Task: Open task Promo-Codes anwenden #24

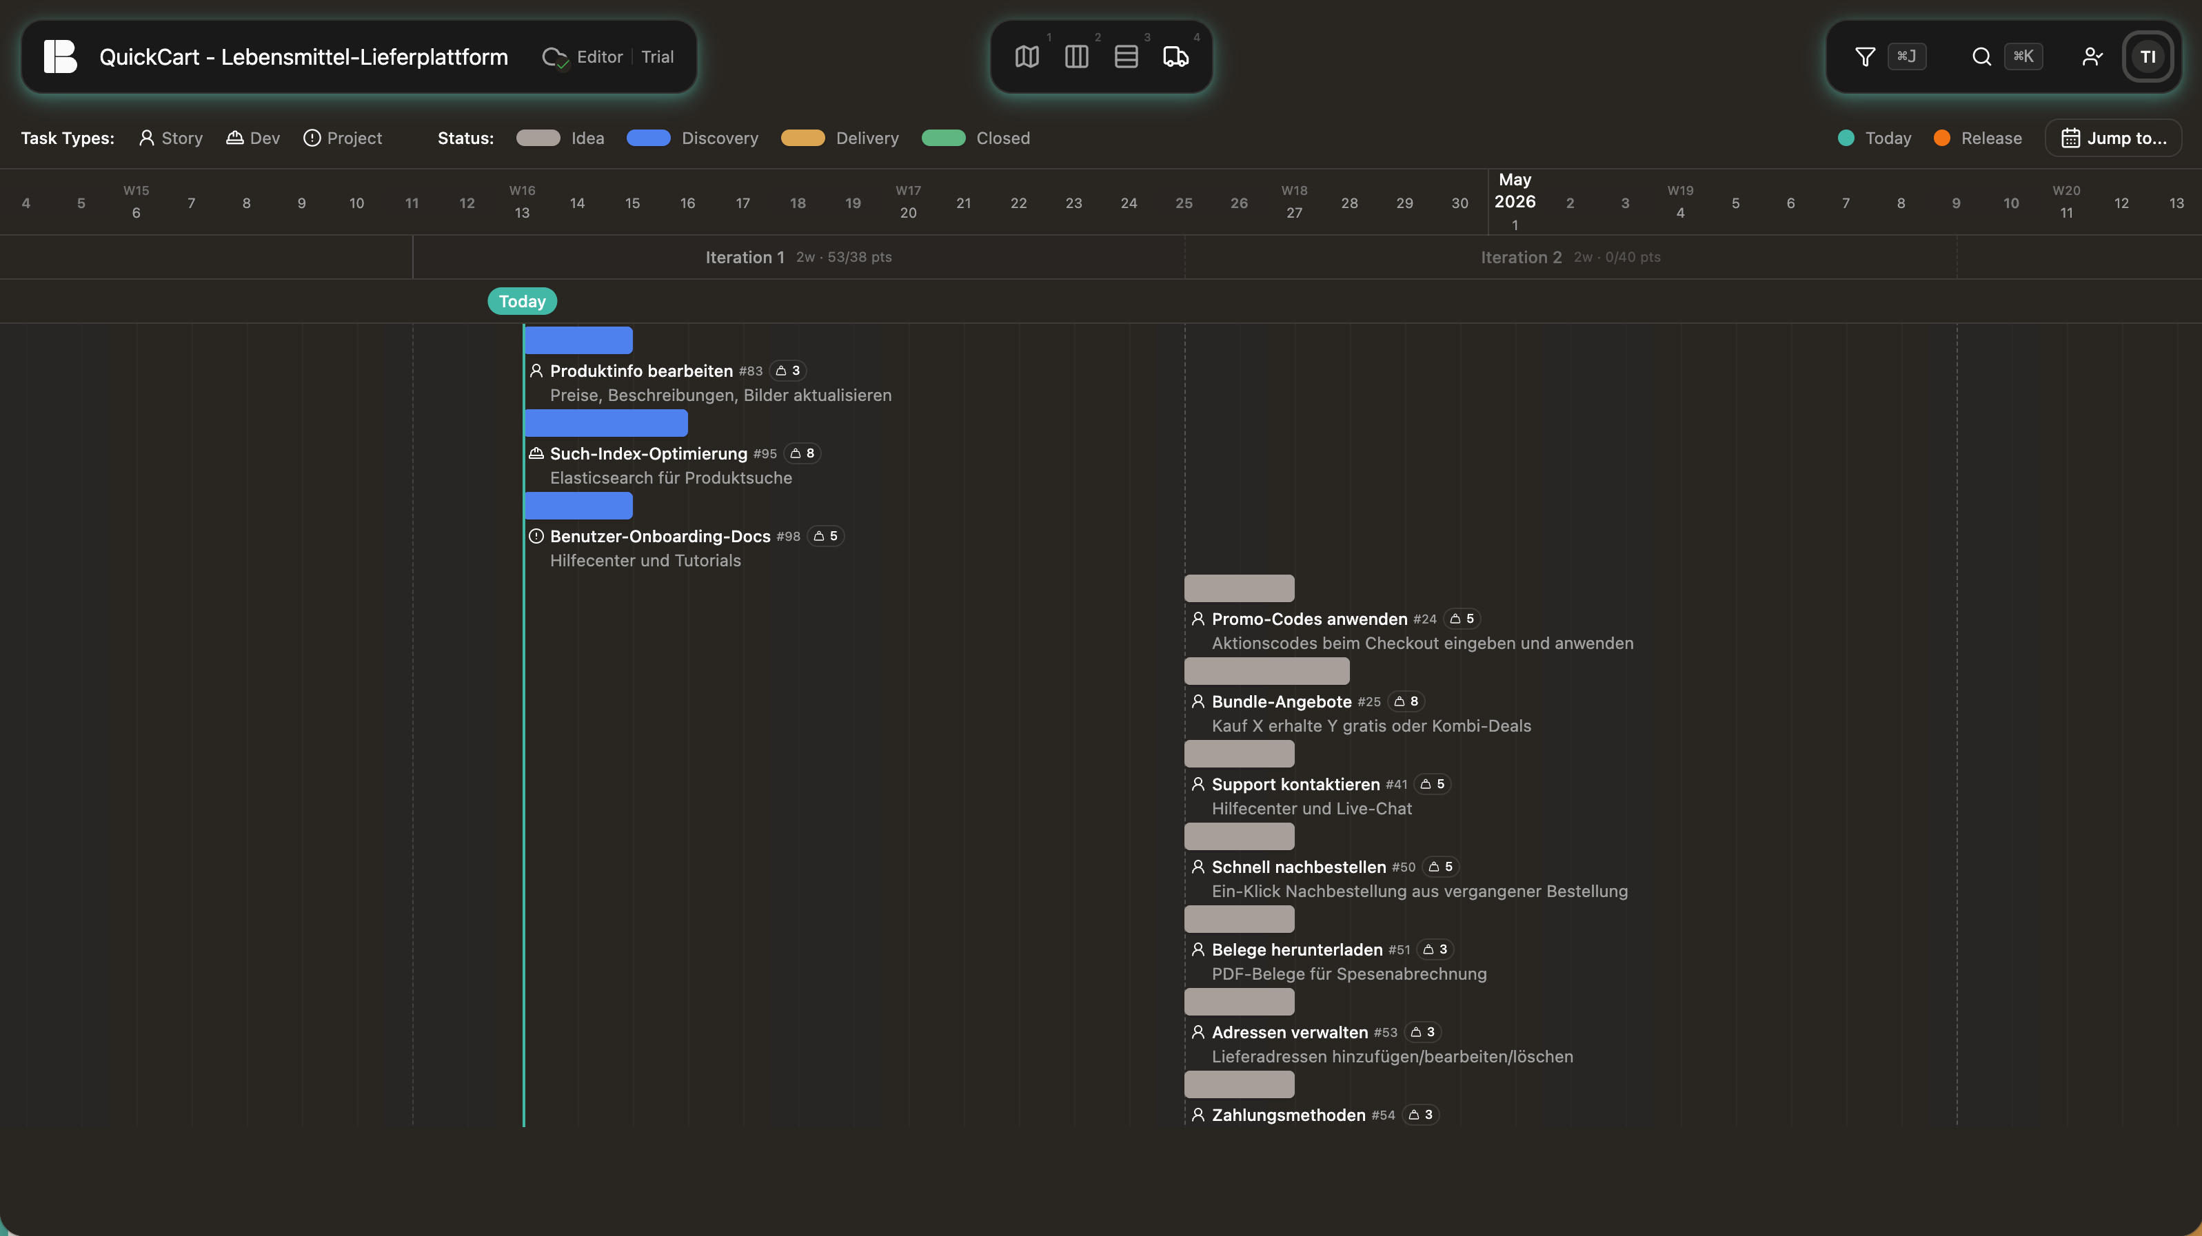Action: (x=1308, y=619)
